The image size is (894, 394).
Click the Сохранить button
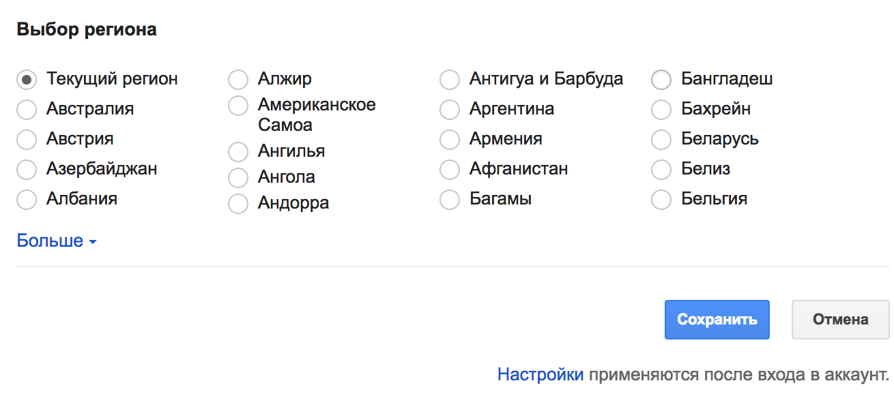point(717,320)
